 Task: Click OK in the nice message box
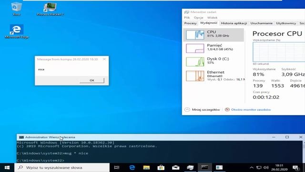click(x=92, y=80)
